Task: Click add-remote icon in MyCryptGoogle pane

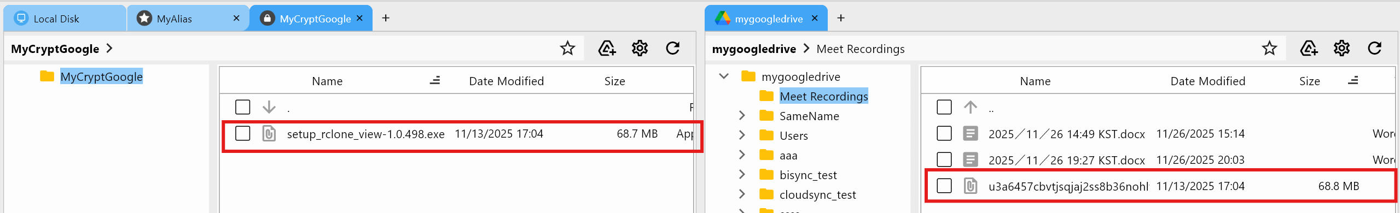Action: (607, 49)
